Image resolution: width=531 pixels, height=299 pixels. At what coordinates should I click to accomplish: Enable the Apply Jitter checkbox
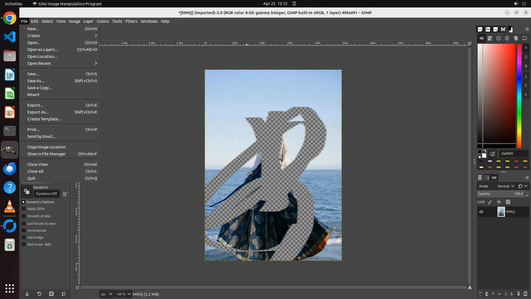coord(24,209)
